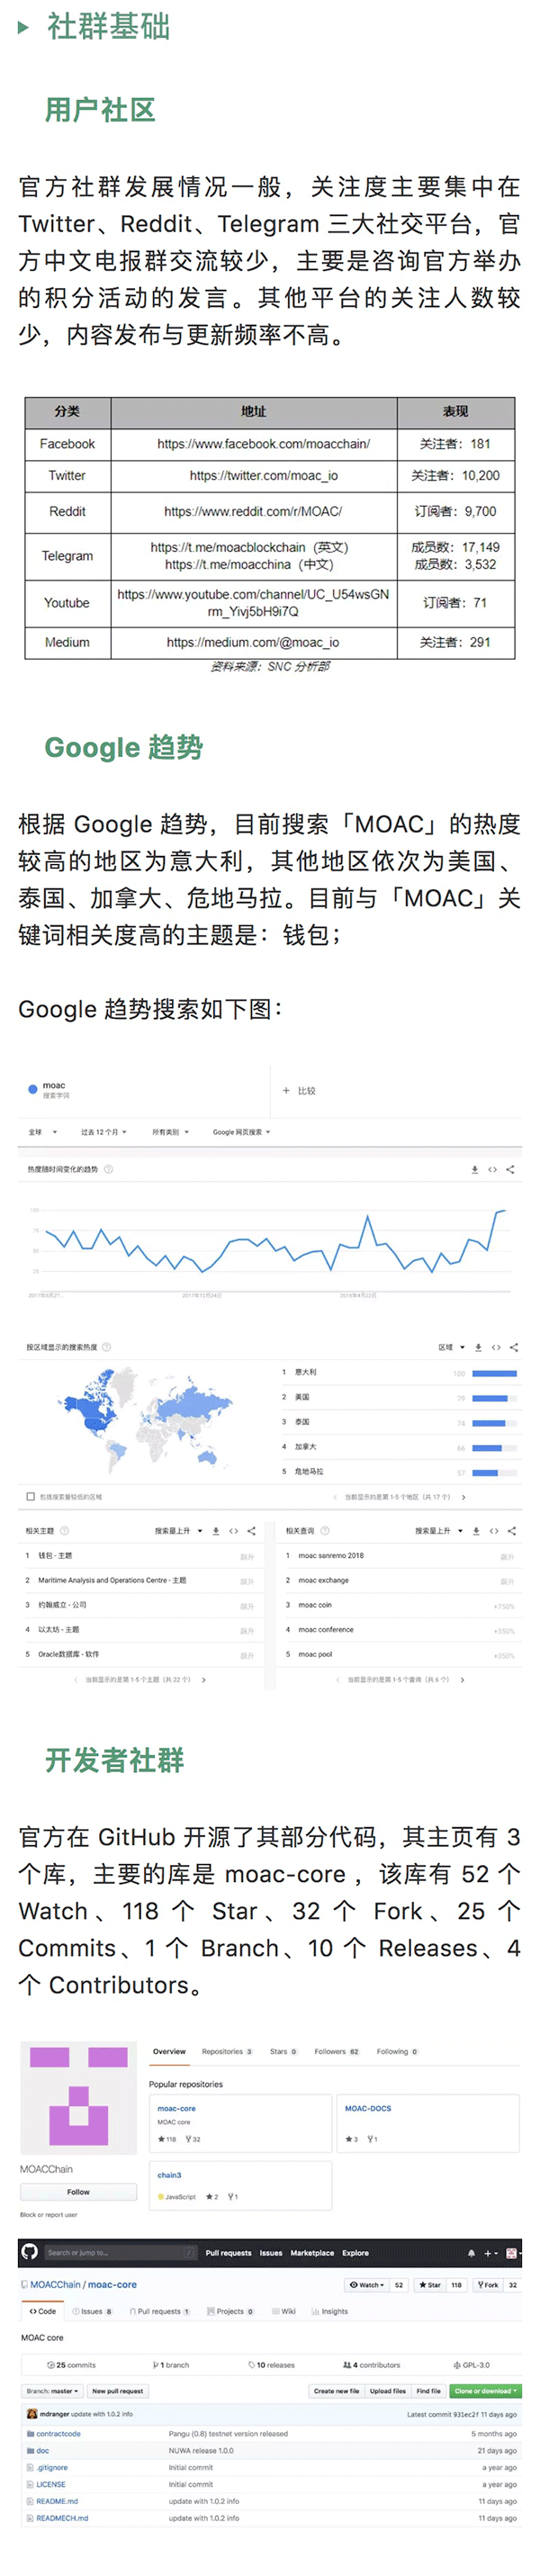Share the interest-over-time chart
The height and width of the screenshot is (2576, 540).
point(510,1169)
